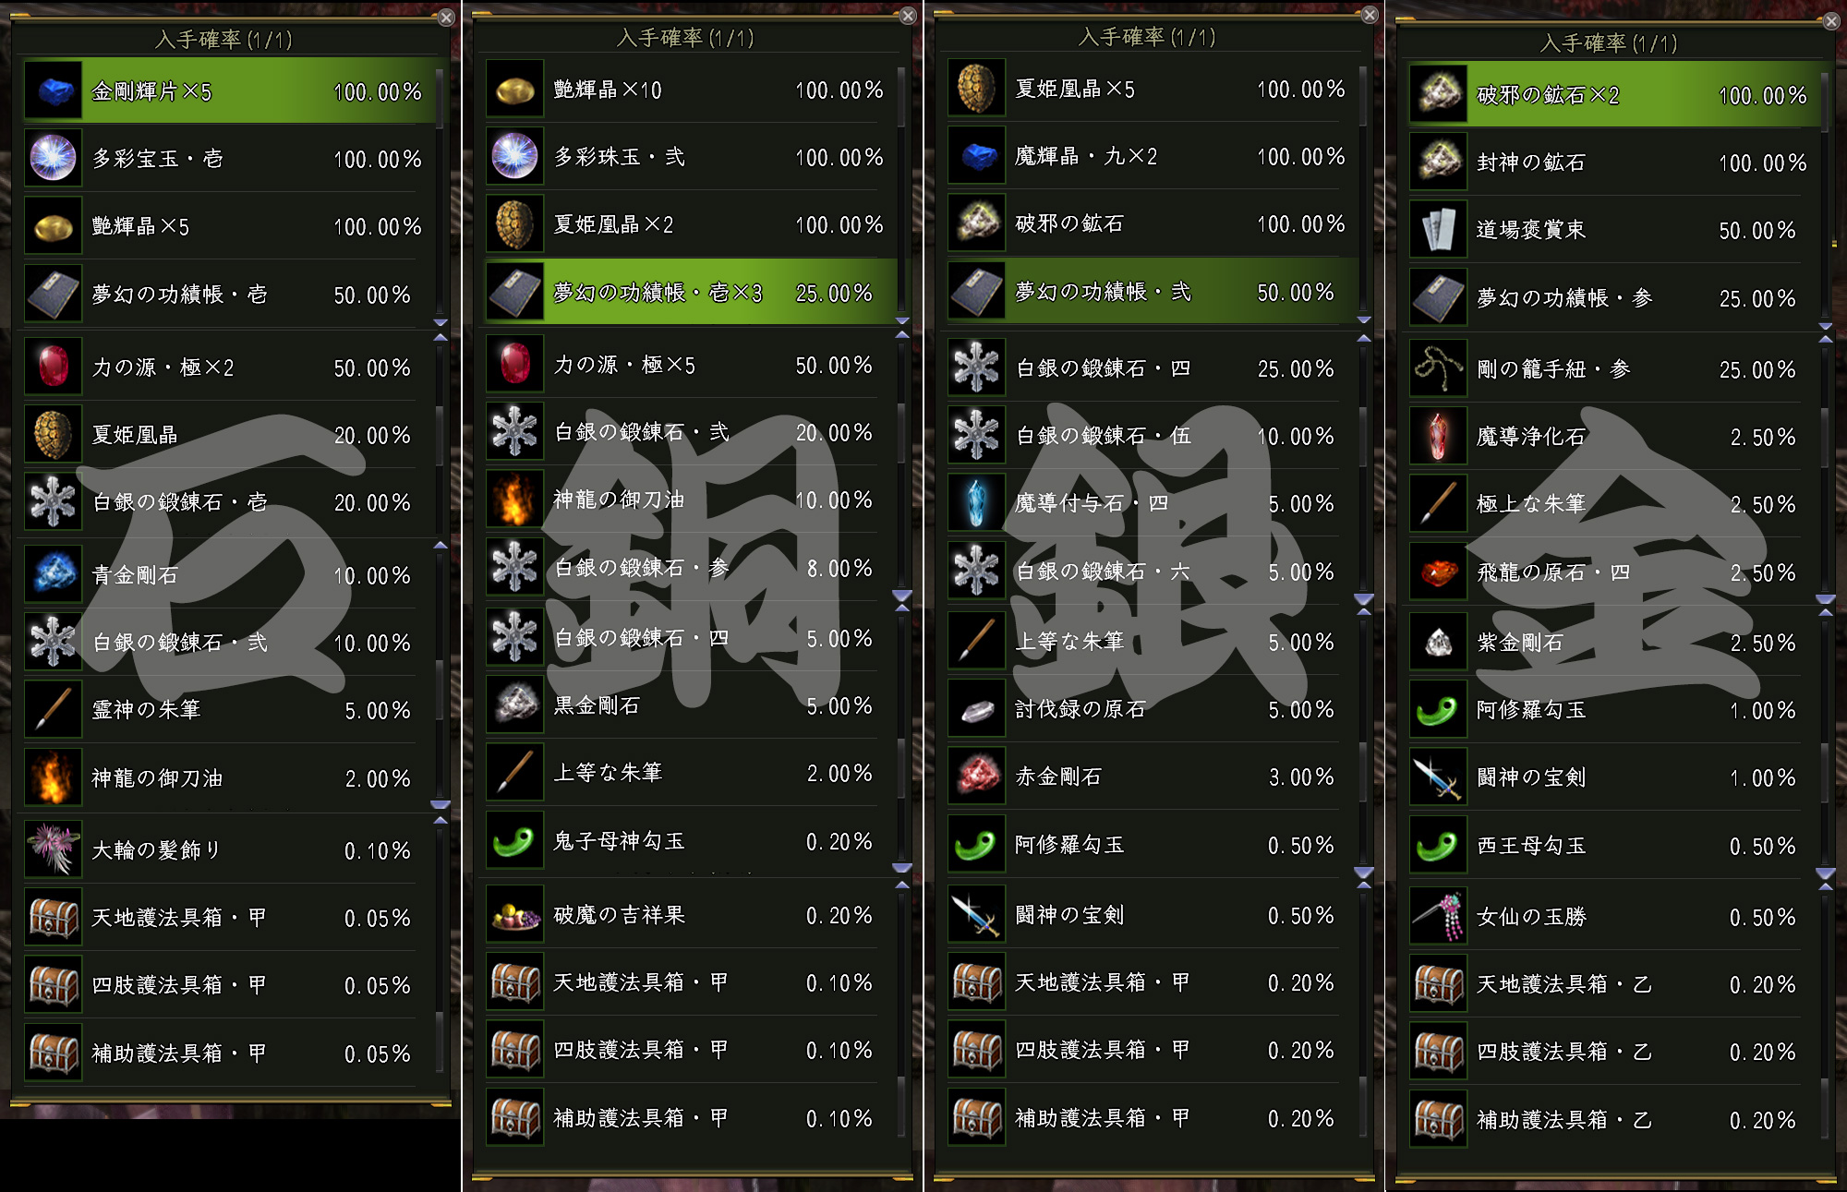Viewport: 1847px width, 1192px height.
Task: Select the 破魔の吉祥果 fruit bowl icon
Action: [x=515, y=915]
